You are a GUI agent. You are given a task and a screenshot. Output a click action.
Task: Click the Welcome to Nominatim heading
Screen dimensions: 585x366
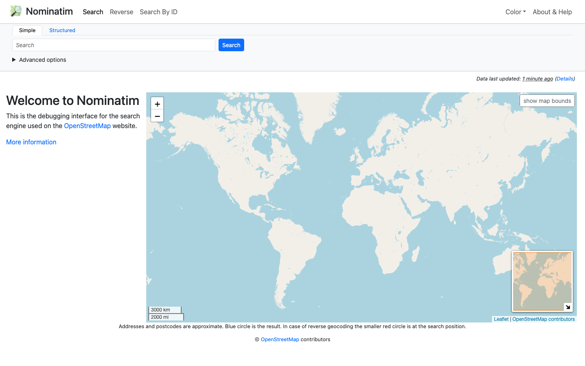[73, 100]
